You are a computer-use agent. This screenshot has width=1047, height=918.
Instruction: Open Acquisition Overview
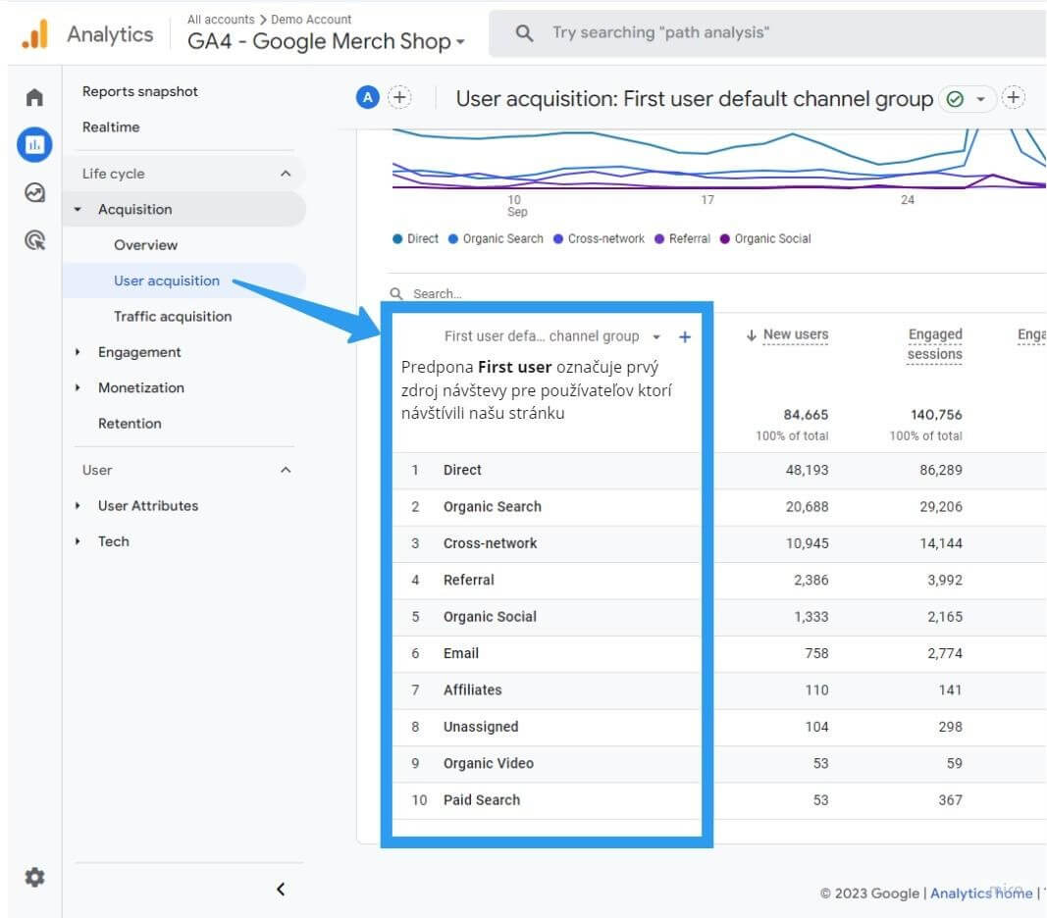pyautogui.click(x=145, y=245)
